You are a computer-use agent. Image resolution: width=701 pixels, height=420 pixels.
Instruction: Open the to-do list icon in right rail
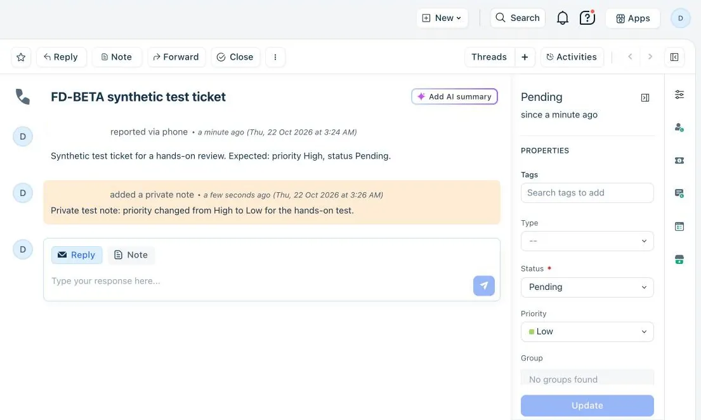point(679,226)
